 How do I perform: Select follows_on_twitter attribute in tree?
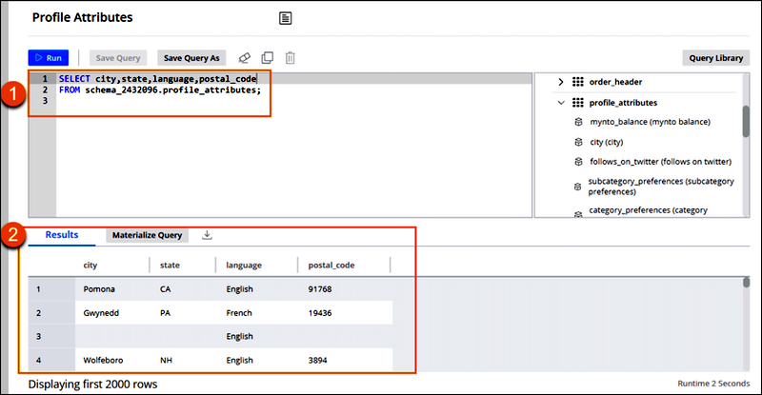(x=660, y=161)
